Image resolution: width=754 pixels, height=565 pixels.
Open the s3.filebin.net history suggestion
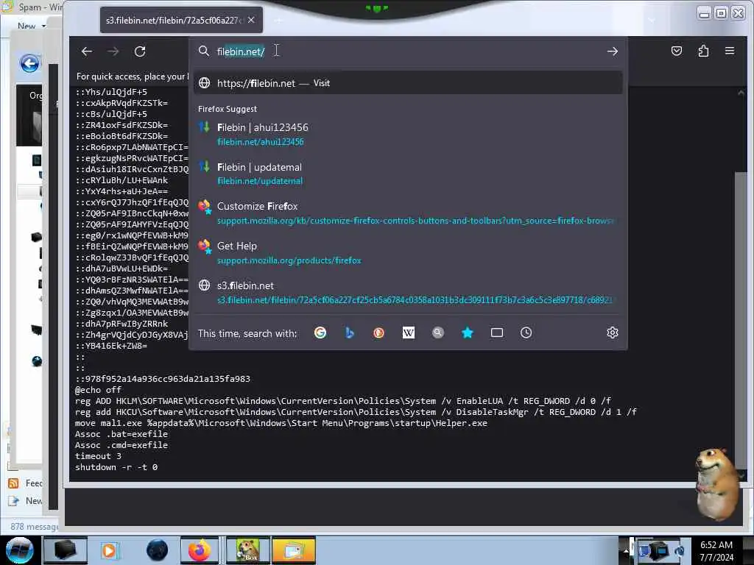point(408,292)
